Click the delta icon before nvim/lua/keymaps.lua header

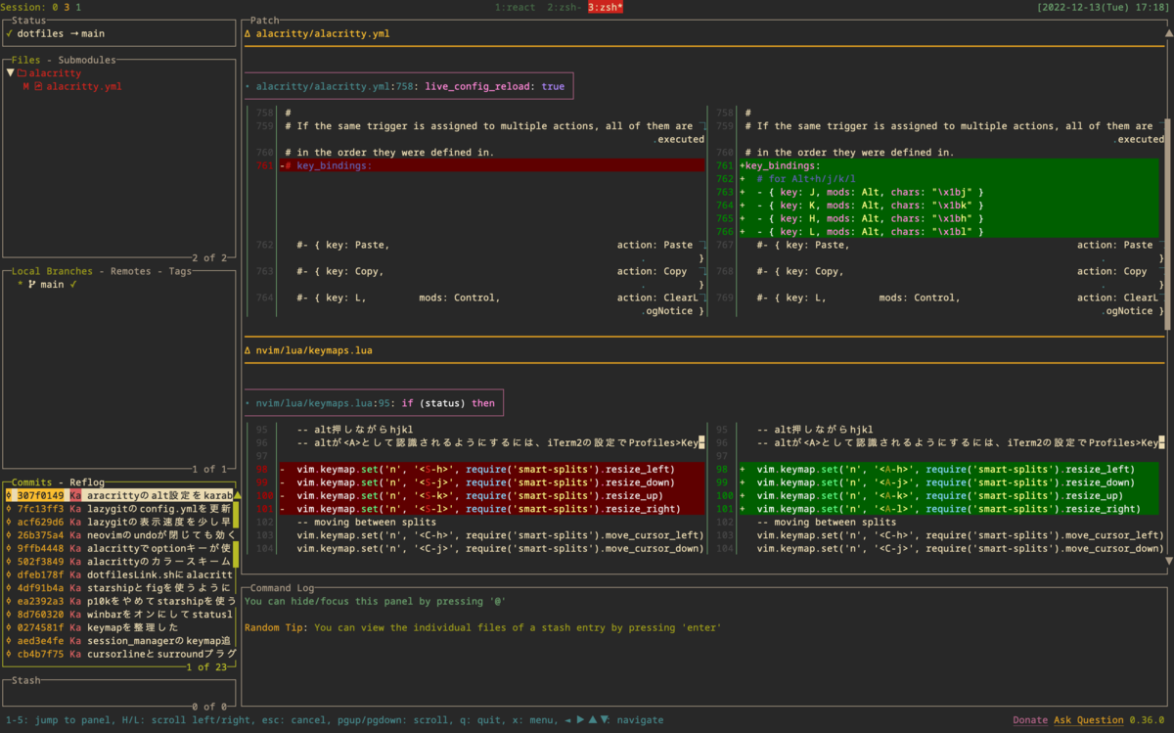[x=248, y=349]
